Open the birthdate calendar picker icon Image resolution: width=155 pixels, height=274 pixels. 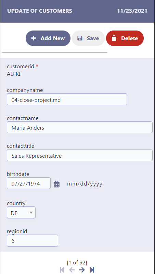56,184
